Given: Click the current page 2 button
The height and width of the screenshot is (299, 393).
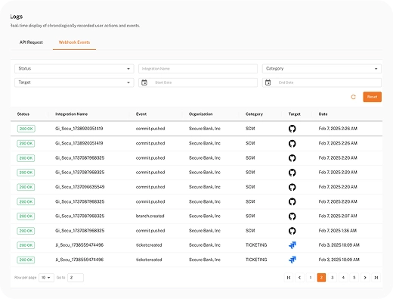Looking at the screenshot, I should point(321,278).
